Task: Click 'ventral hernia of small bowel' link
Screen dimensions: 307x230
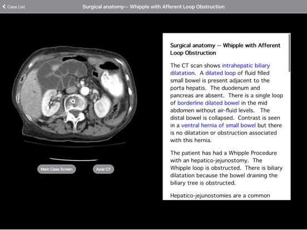Action: 219,126
